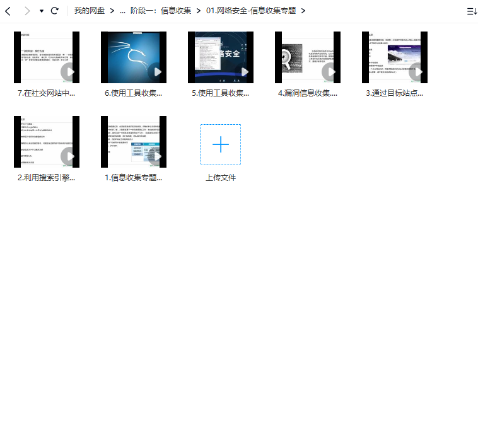Refresh the current folder listing
This screenshot has height=440, width=478.
tap(55, 11)
